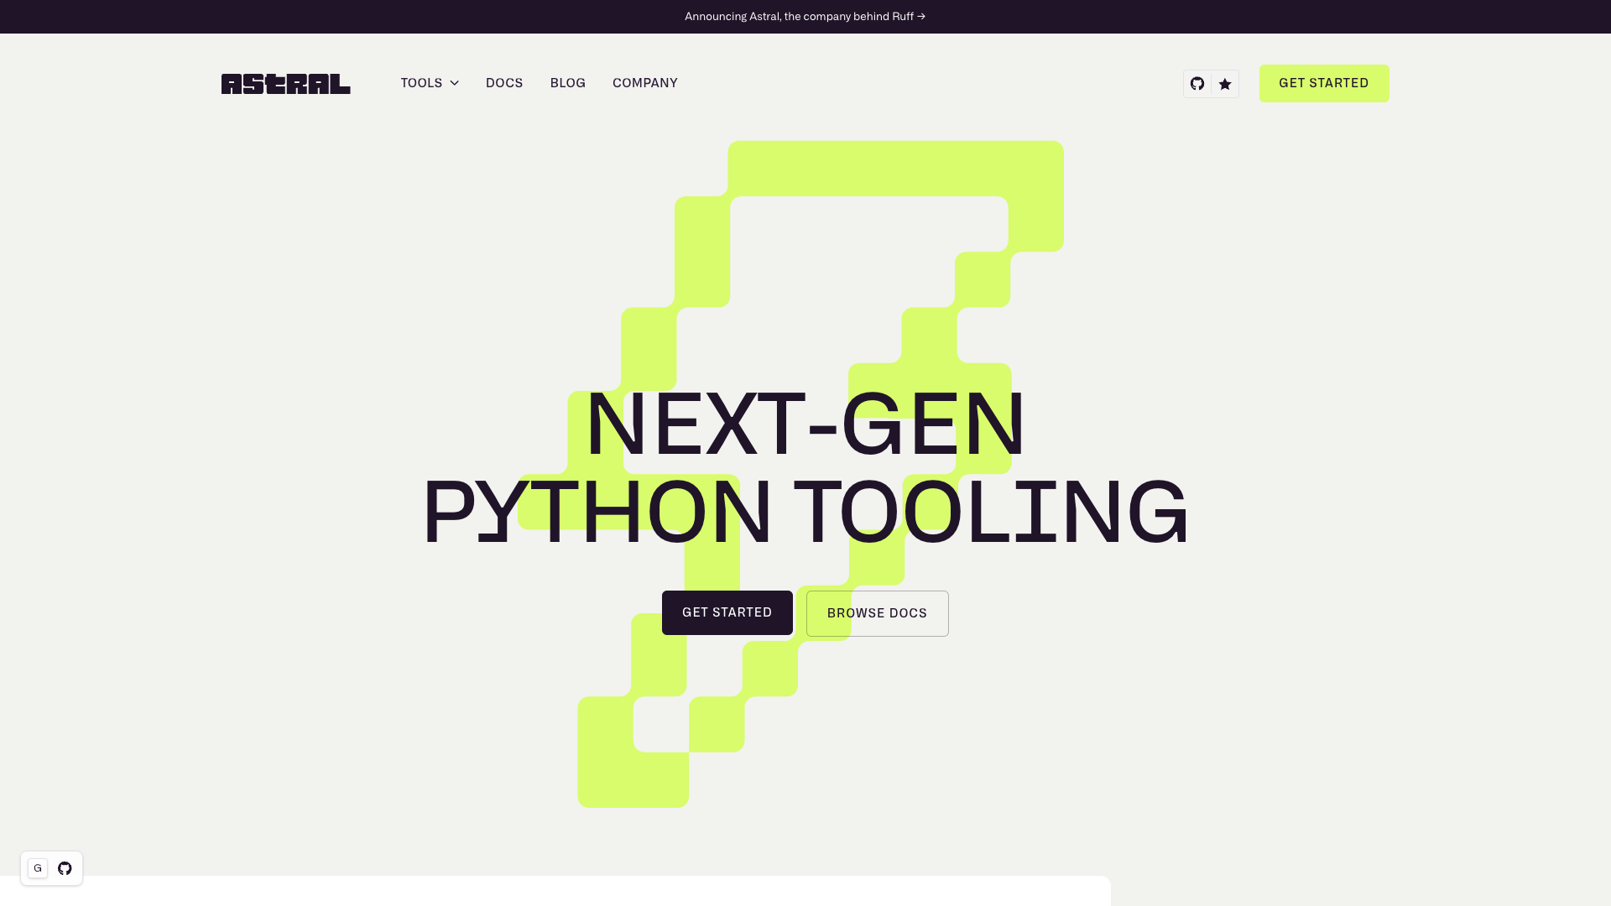
Task: Go to the Blog page
Action: click(x=568, y=83)
